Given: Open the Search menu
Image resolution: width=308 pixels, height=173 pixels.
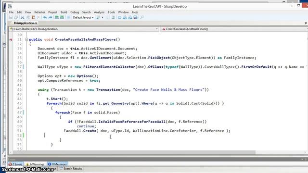Looking at the screenshot, I should (86, 12).
